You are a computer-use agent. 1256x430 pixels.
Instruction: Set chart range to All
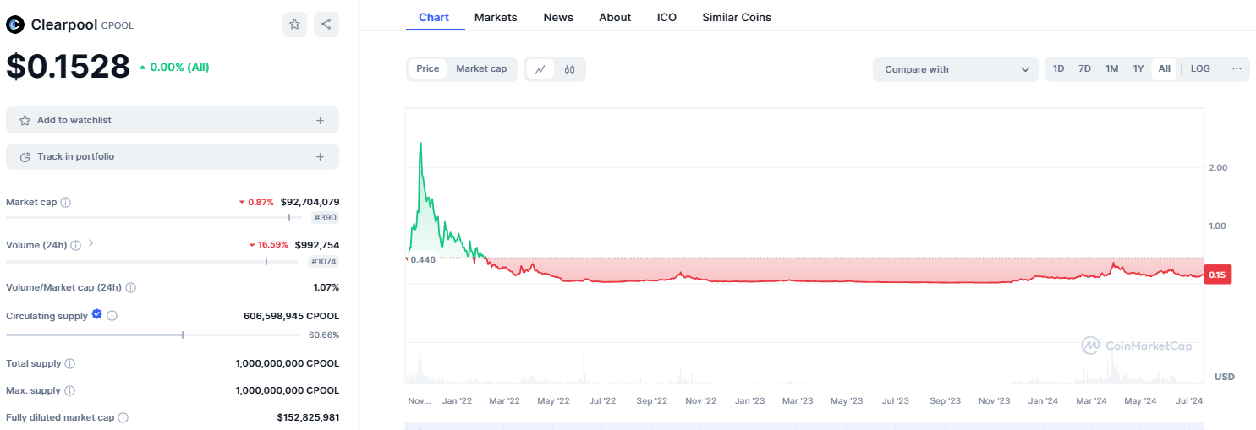click(1165, 69)
